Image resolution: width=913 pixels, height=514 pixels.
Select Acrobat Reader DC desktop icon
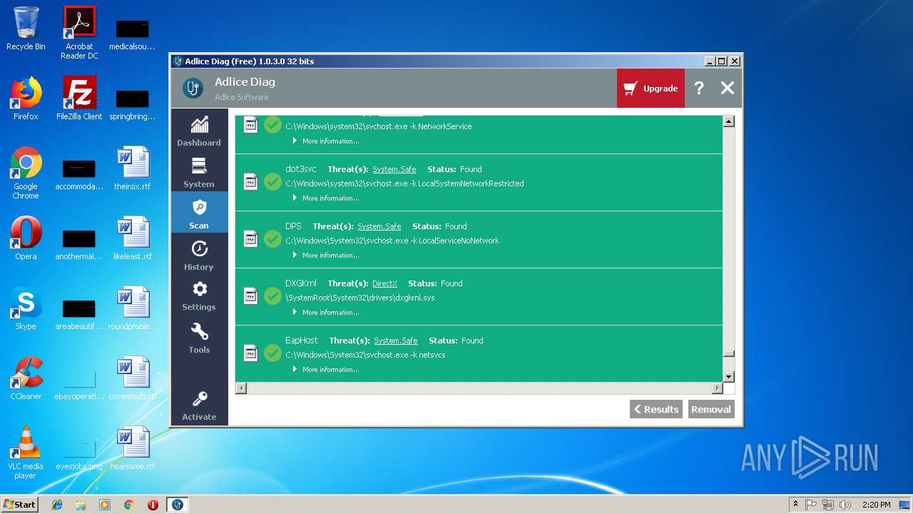(79, 33)
